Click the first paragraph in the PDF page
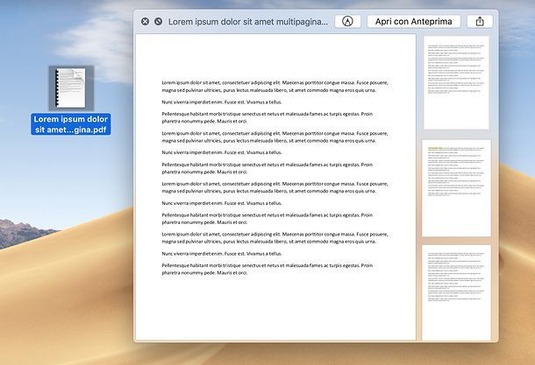 click(x=275, y=87)
